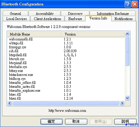The width and height of the screenshot is (139, 127).
Task: Select the wbtapi.dll module row
Action: point(66,43)
